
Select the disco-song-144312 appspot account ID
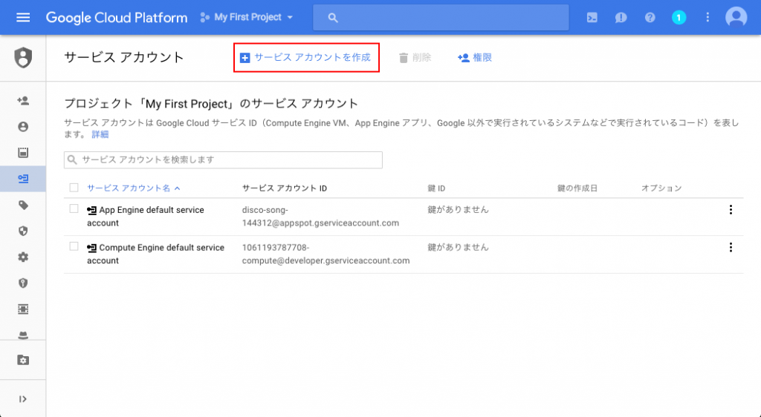tap(320, 217)
